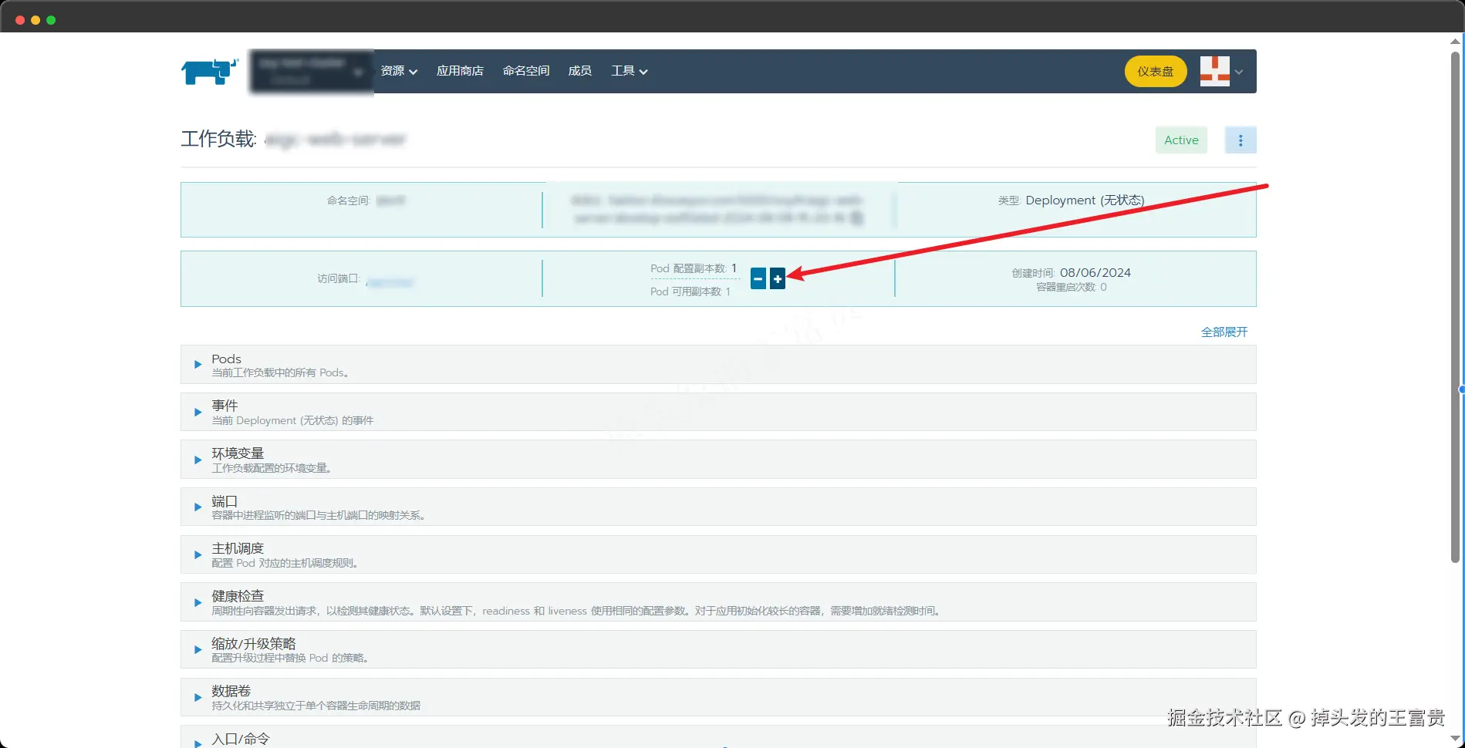The width and height of the screenshot is (1465, 748).
Task: Click the green macOS fullscreen button
Action: coord(51,20)
